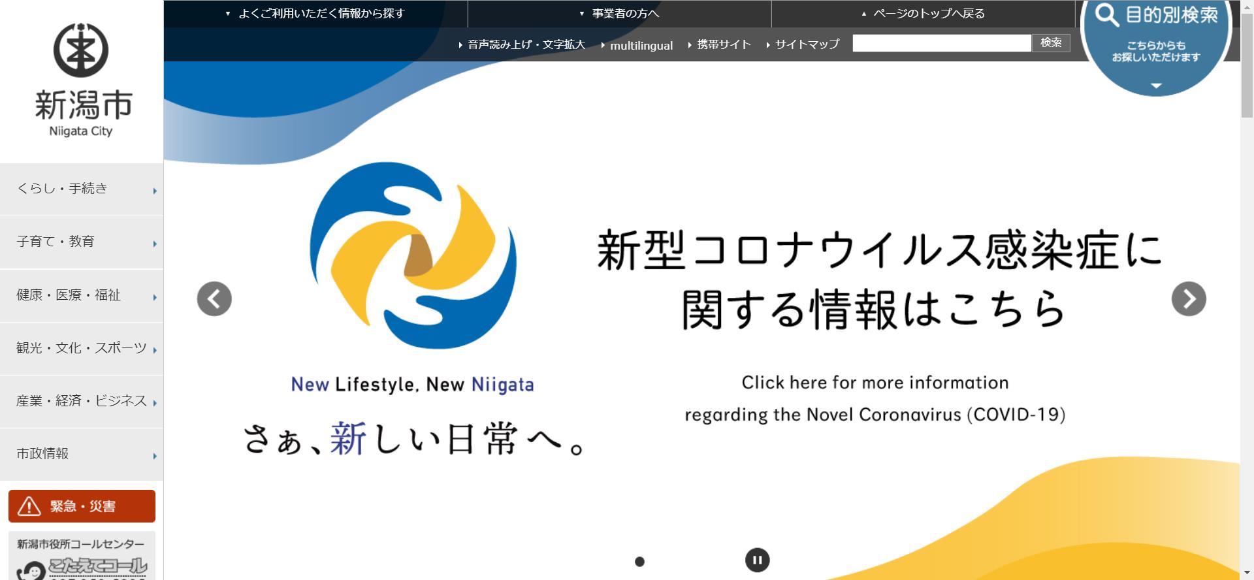
Task: Click the 新潟市 Niigata City title text
Action: coord(83,113)
